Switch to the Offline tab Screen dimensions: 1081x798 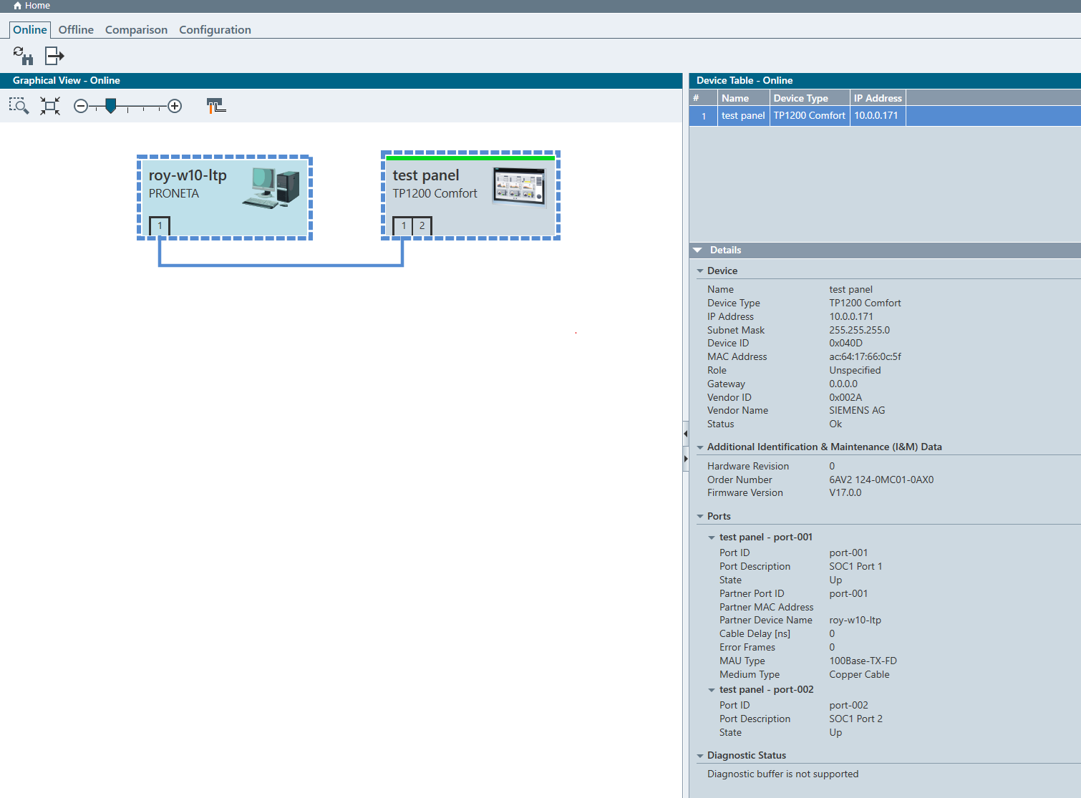click(76, 29)
